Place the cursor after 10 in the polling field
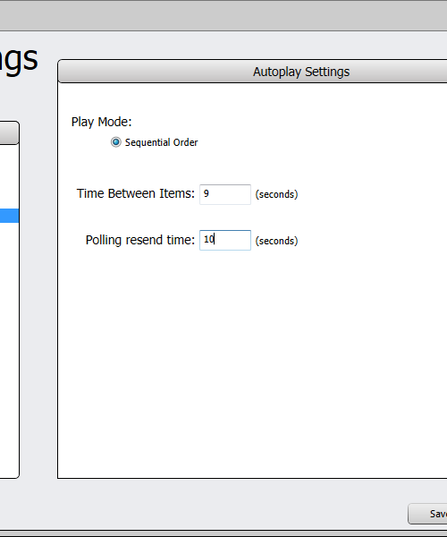Image resolution: width=447 pixels, height=537 pixels. (215, 239)
